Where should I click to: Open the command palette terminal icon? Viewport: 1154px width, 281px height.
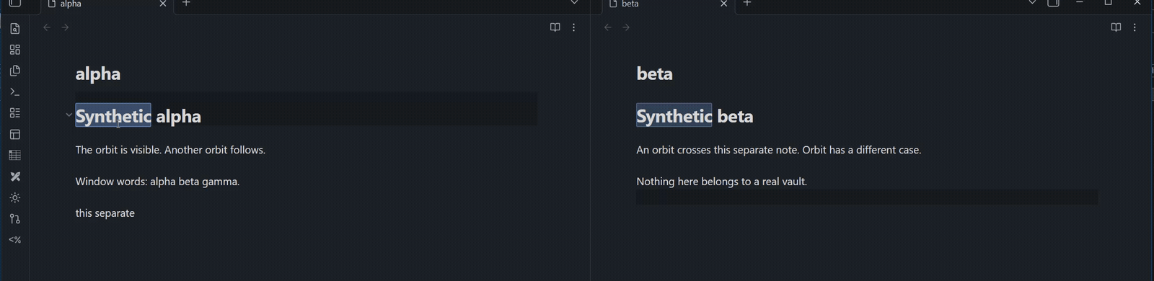[x=14, y=92]
